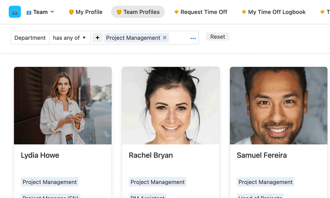Open the filter's three-dot options menu
This screenshot has height=198, width=330.
[x=193, y=38]
